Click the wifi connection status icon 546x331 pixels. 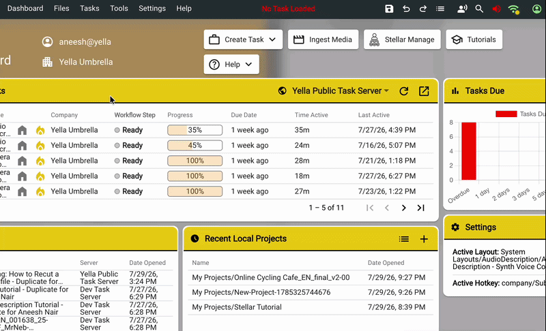pos(514,9)
